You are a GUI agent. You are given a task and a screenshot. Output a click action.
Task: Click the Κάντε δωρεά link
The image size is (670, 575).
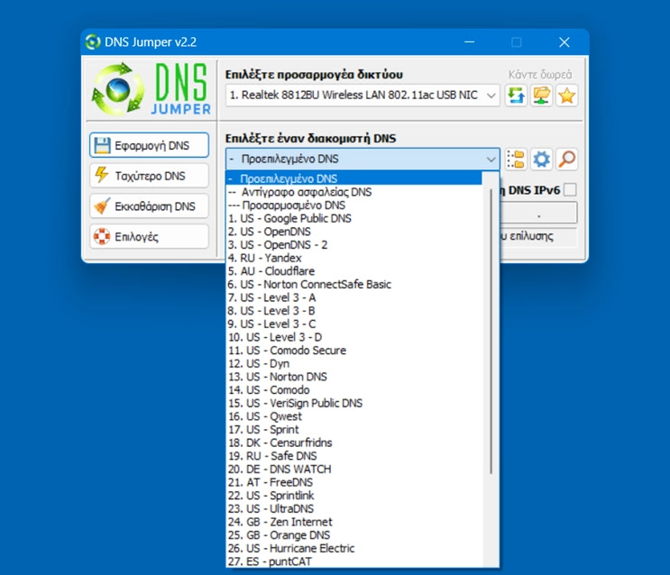540,74
